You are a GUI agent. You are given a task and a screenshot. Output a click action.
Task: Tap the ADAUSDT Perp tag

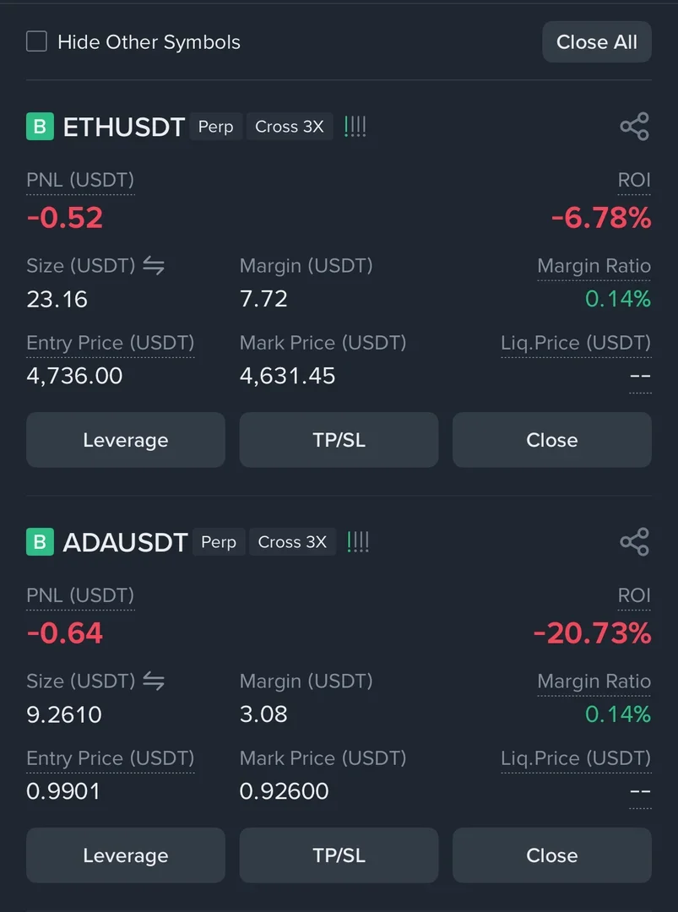click(x=219, y=542)
